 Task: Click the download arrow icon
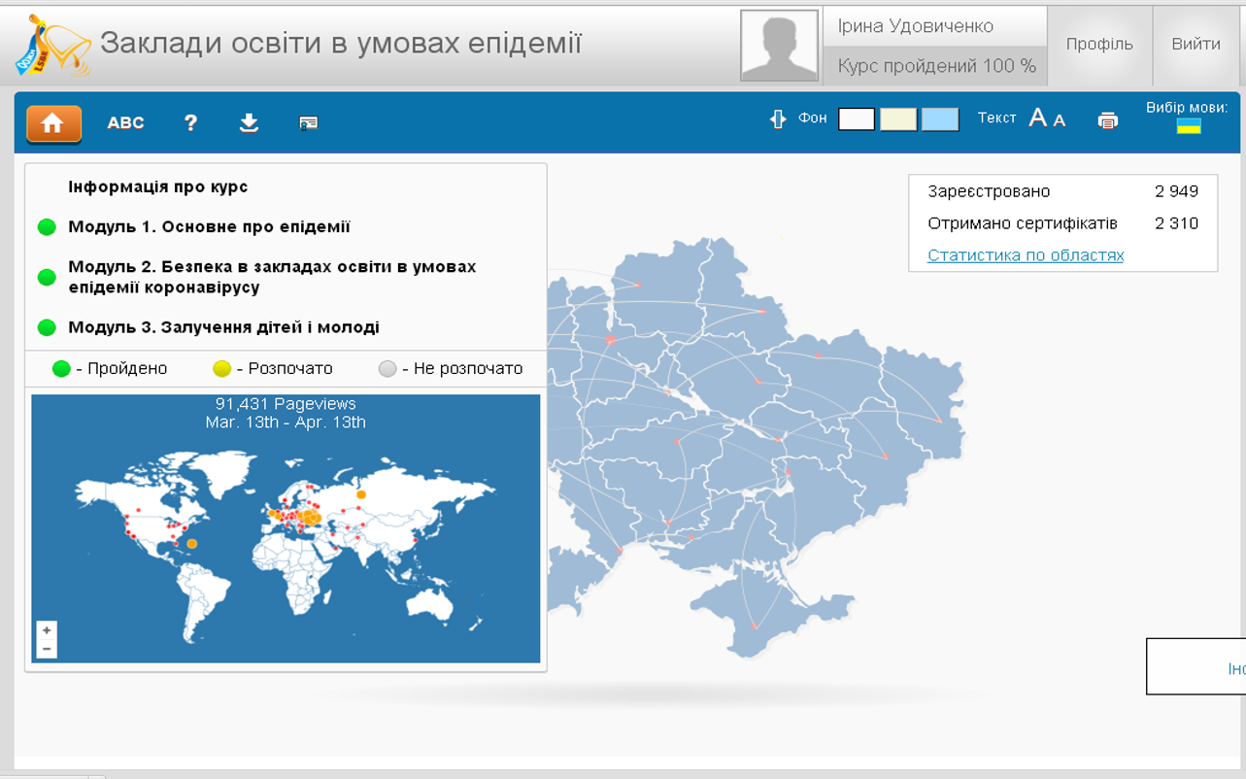tap(249, 122)
